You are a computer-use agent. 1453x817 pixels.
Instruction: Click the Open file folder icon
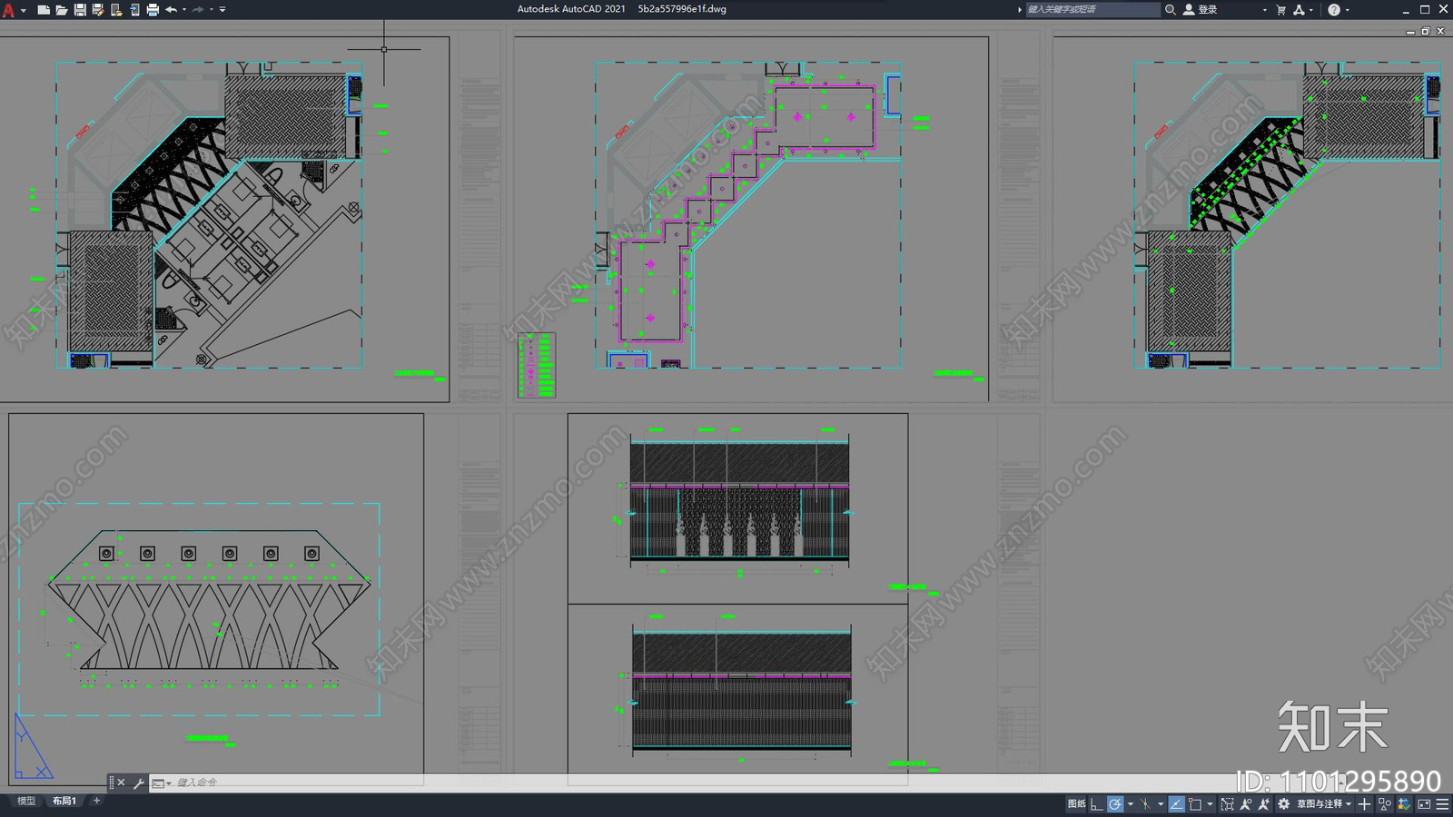pyautogui.click(x=62, y=9)
